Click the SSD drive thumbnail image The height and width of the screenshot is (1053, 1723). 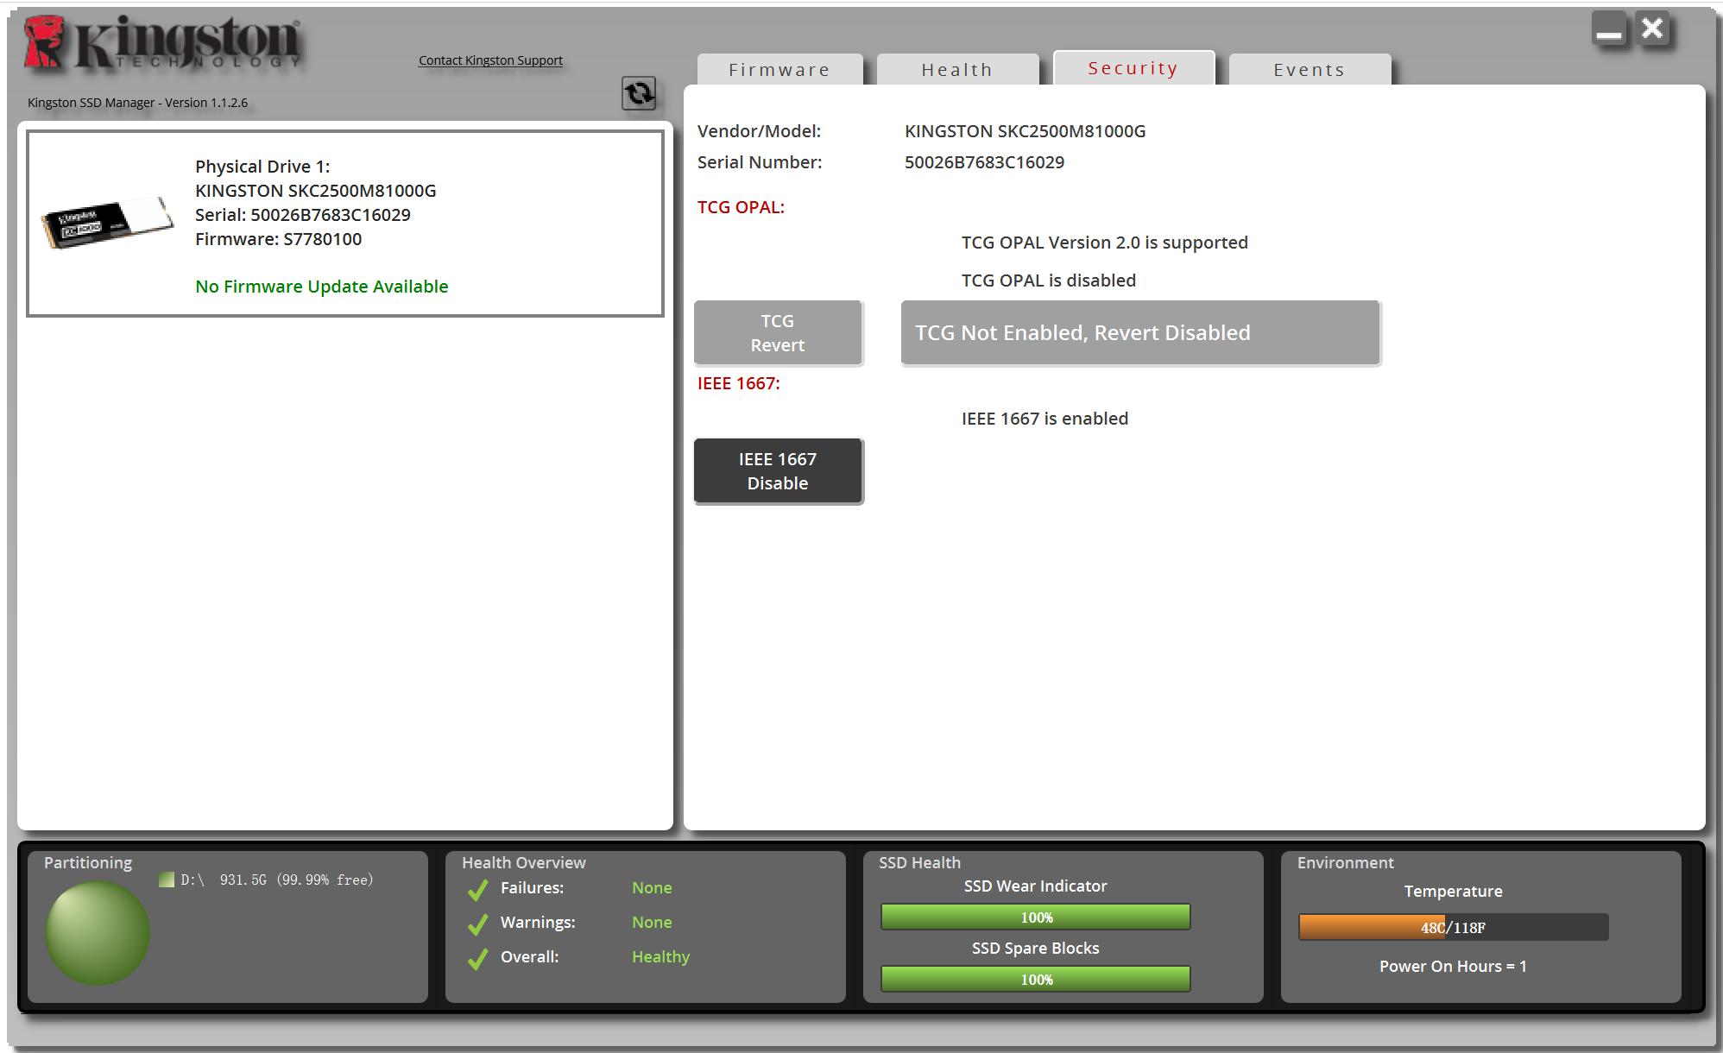click(x=107, y=222)
